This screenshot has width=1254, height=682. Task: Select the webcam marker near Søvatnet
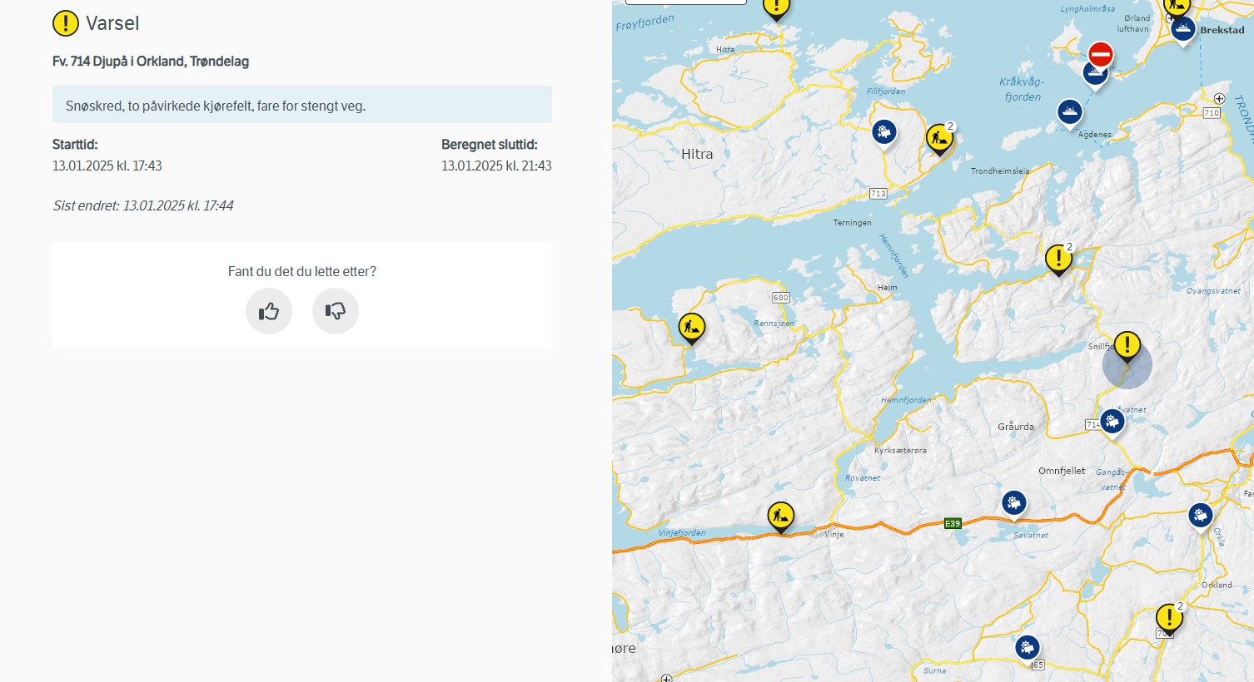click(1013, 502)
